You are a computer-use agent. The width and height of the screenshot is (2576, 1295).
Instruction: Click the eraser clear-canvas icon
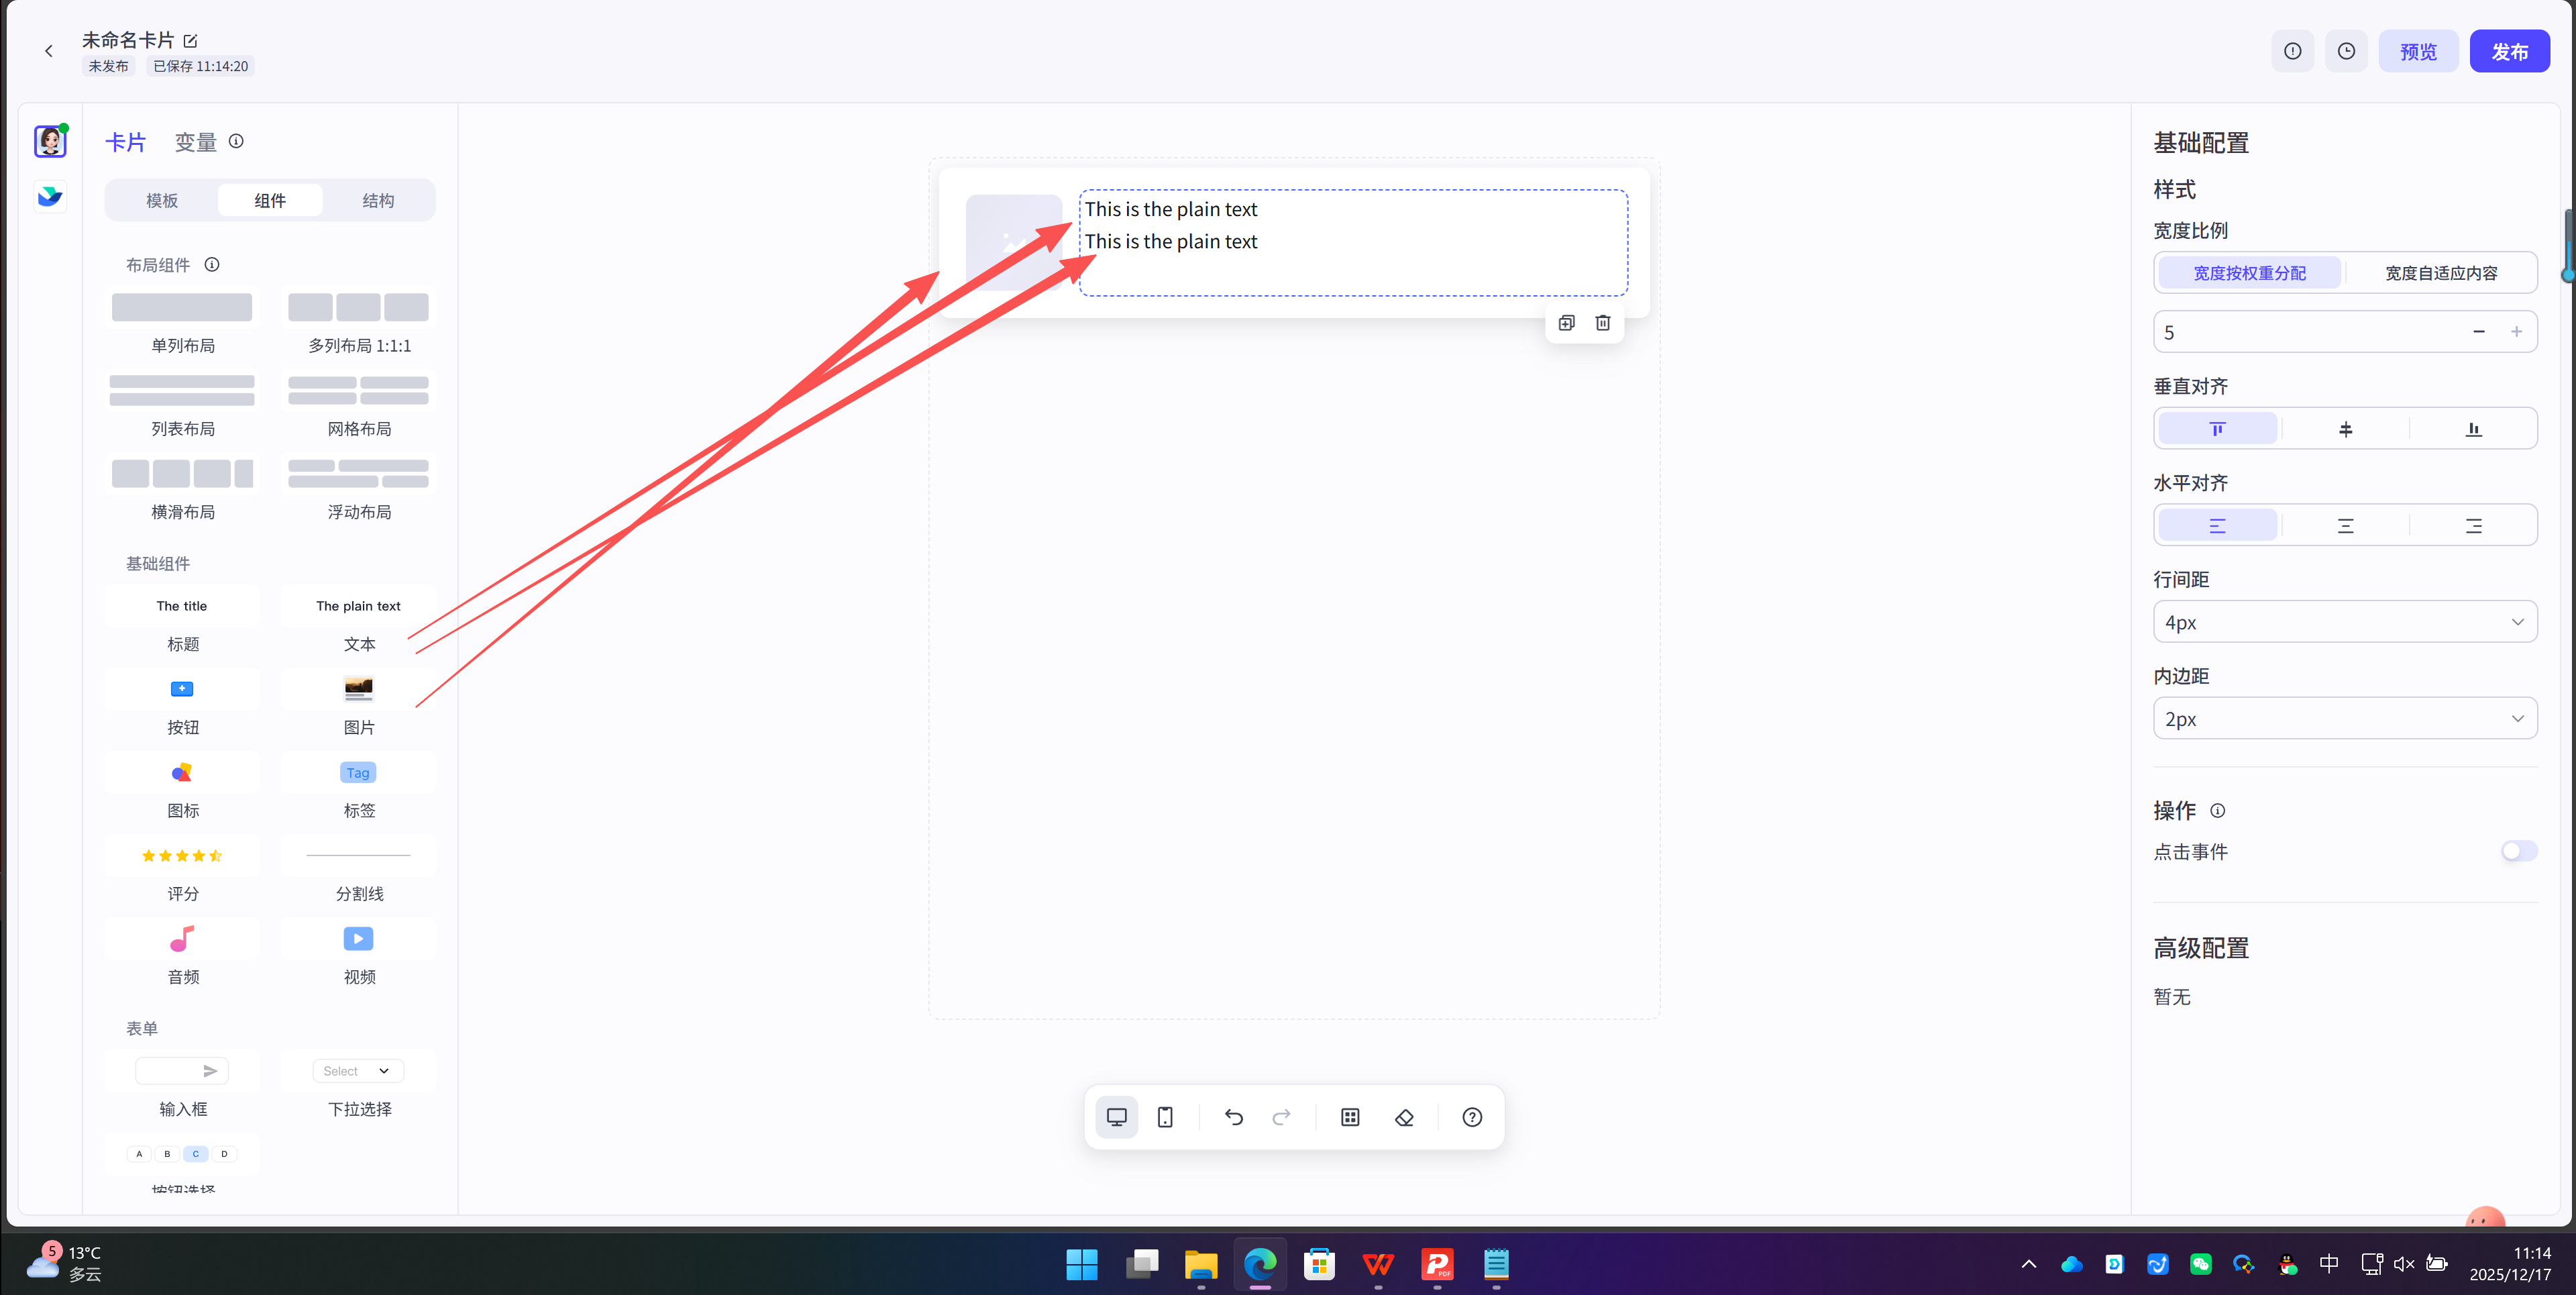tap(1404, 1117)
